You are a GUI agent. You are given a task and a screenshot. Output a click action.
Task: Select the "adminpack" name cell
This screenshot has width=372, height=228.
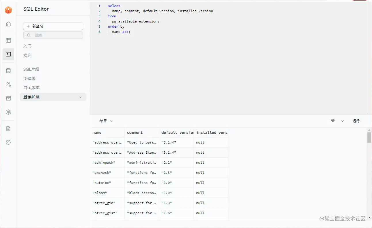[x=107, y=163]
